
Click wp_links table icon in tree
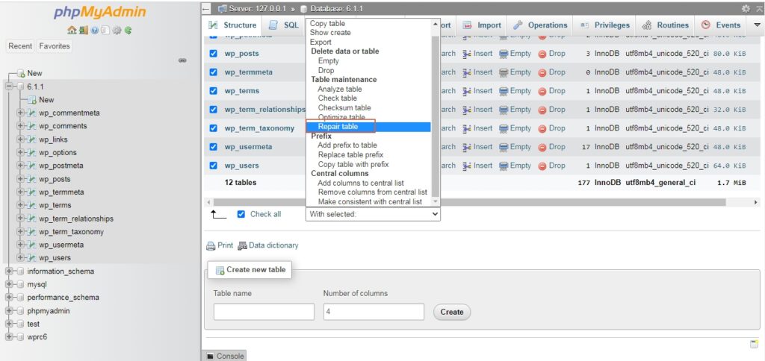[32, 139]
